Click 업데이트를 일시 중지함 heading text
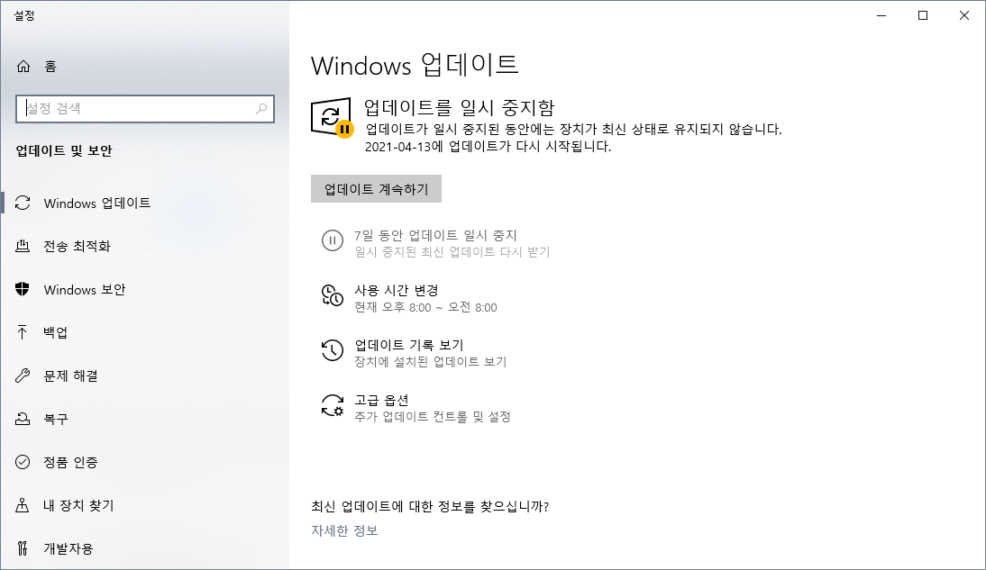The width and height of the screenshot is (986, 570). point(459,107)
